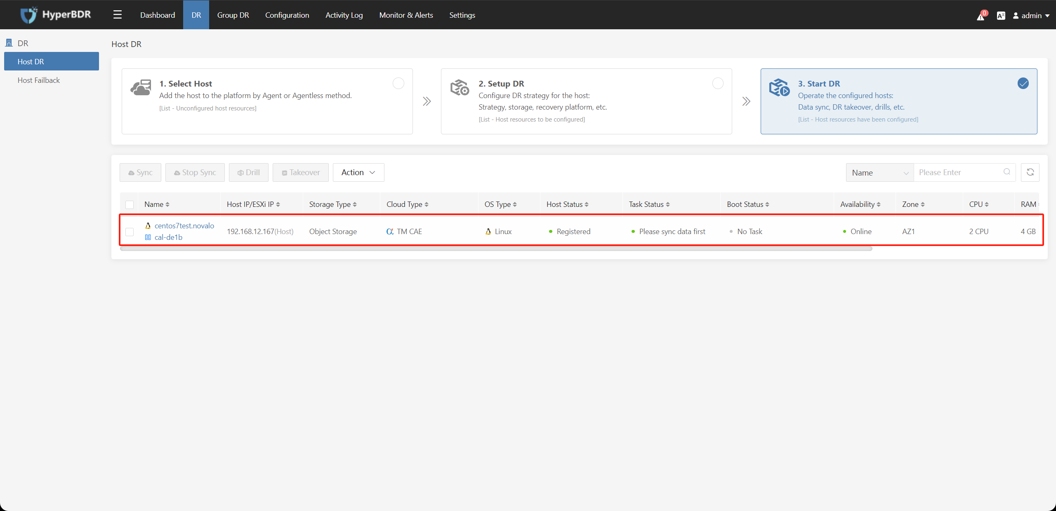The width and height of the screenshot is (1056, 511).
Task: Click the DR building icon in sidebar
Action: point(9,43)
